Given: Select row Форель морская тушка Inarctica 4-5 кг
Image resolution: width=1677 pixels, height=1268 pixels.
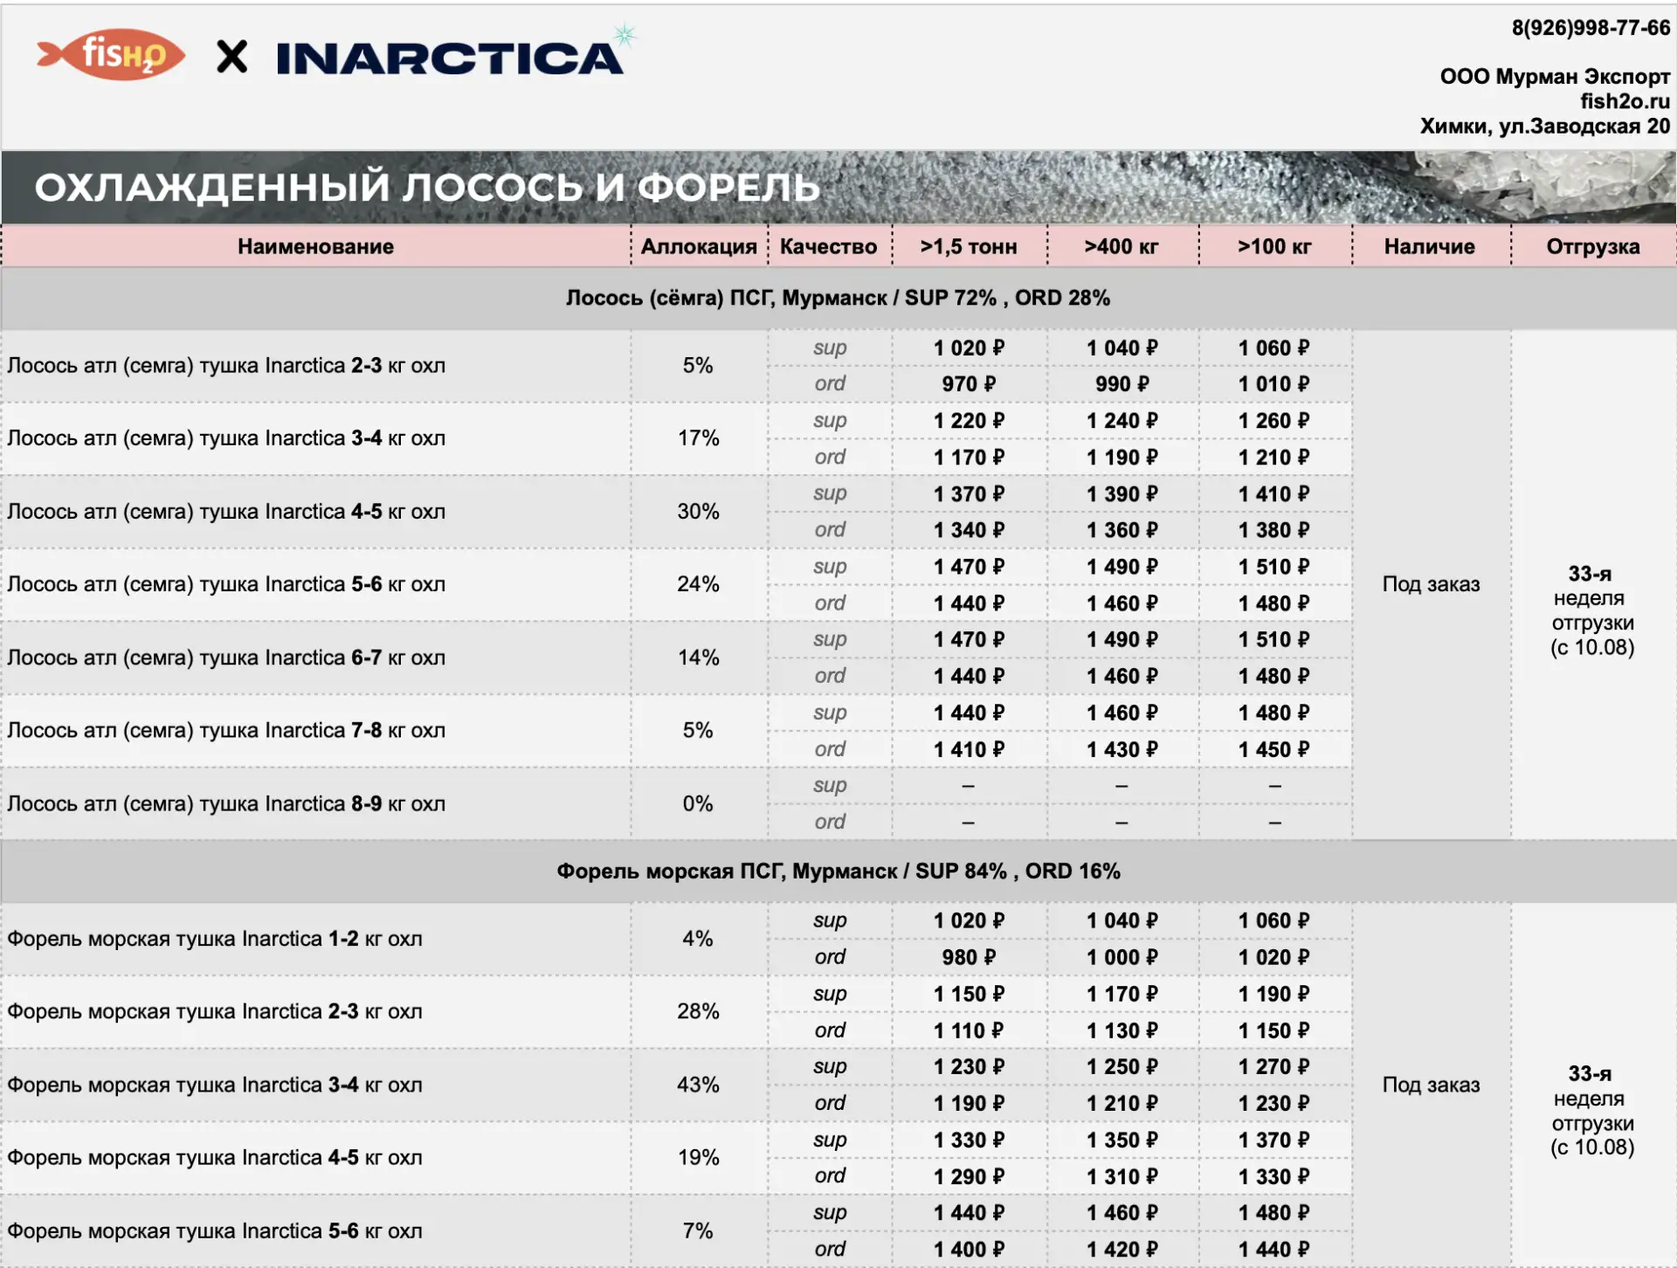Looking at the screenshot, I should coord(315,1157).
